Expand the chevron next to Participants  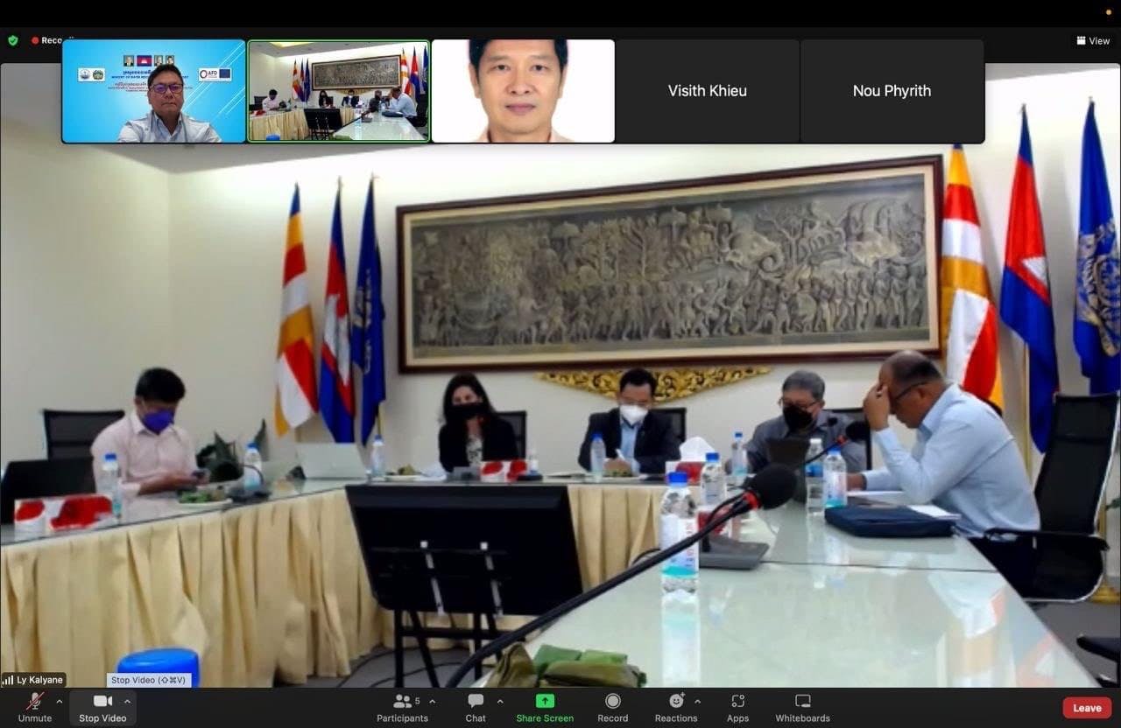pyautogui.click(x=433, y=701)
